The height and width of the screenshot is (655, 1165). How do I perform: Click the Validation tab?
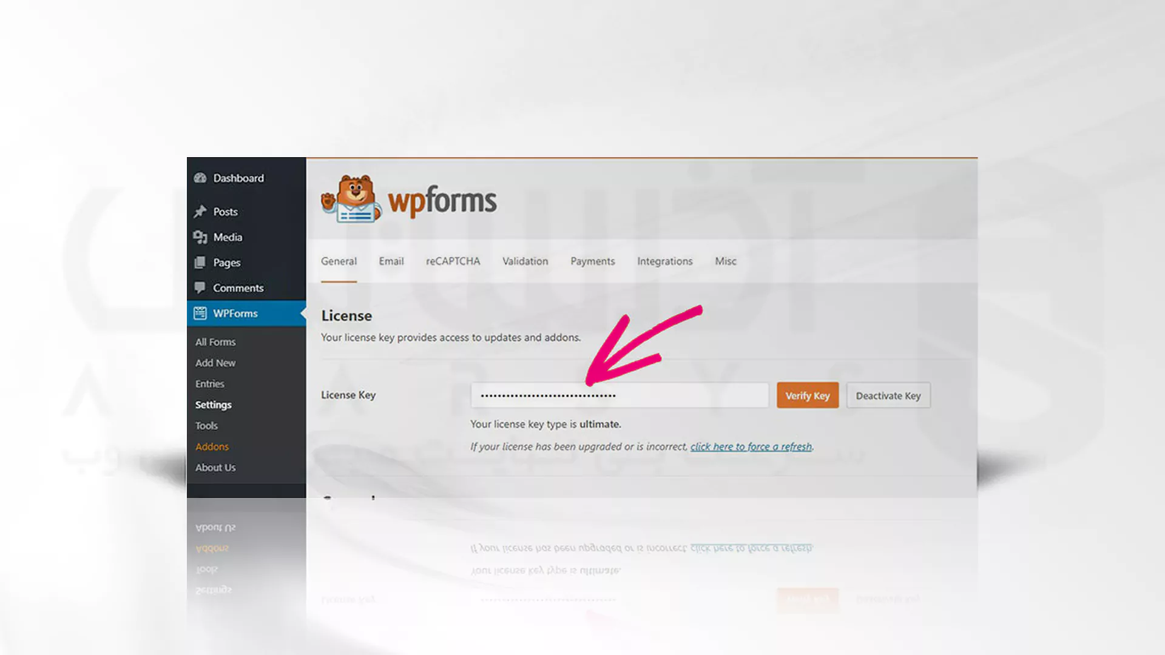(x=524, y=261)
